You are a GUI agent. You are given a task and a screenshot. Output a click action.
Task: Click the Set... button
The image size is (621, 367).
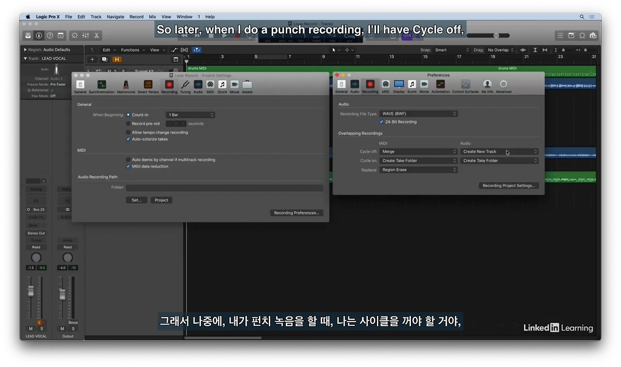pyautogui.click(x=136, y=200)
